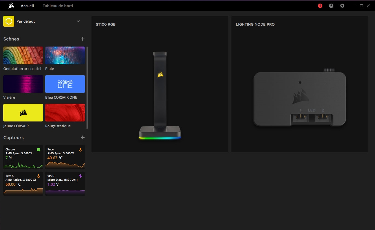Screen dimensions: 375x230
Task: Click the purple lightning icon on VPCU sensor
Action: 80,176
